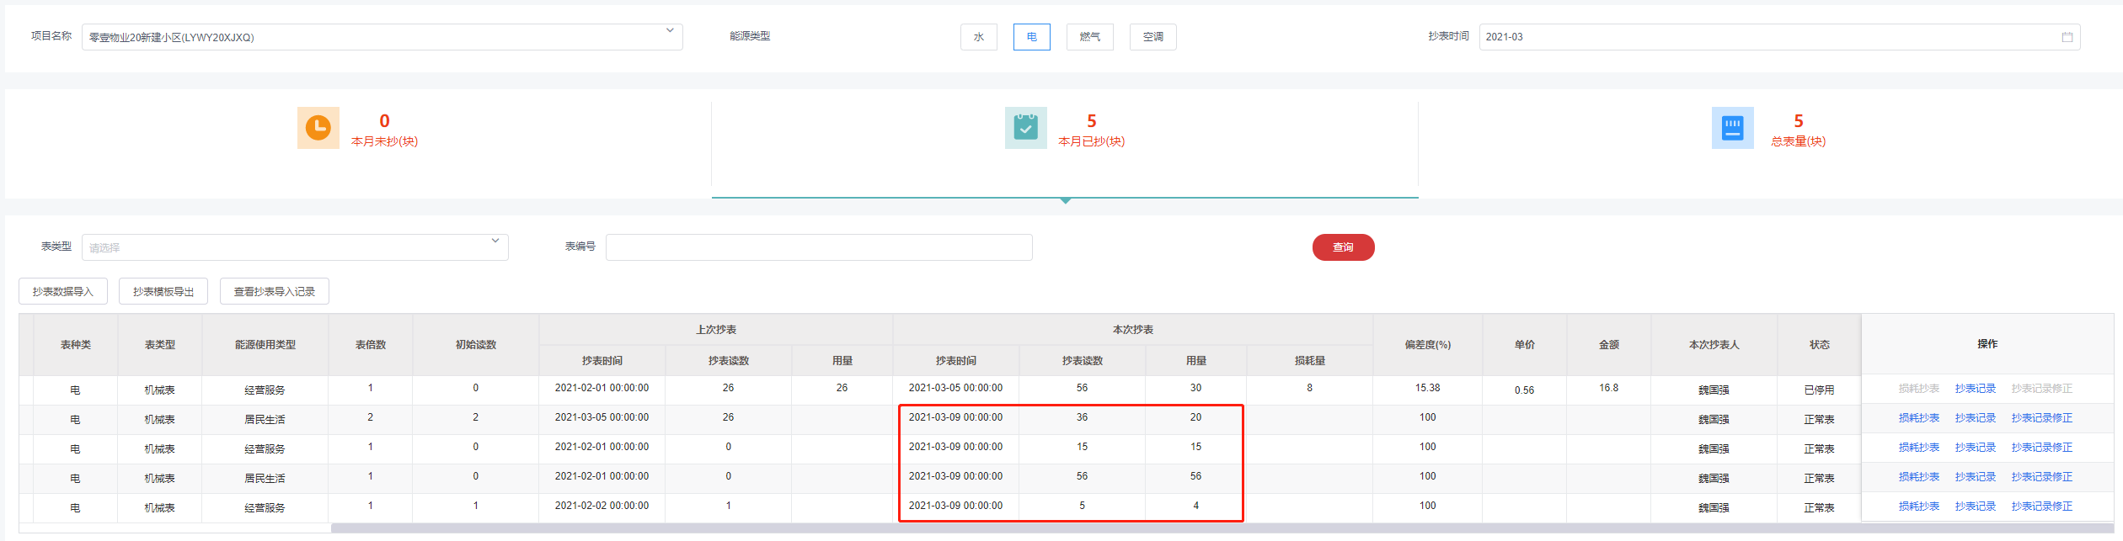Image resolution: width=2123 pixels, height=541 pixels.
Task: Click the red 查询 button
Action: (1343, 247)
